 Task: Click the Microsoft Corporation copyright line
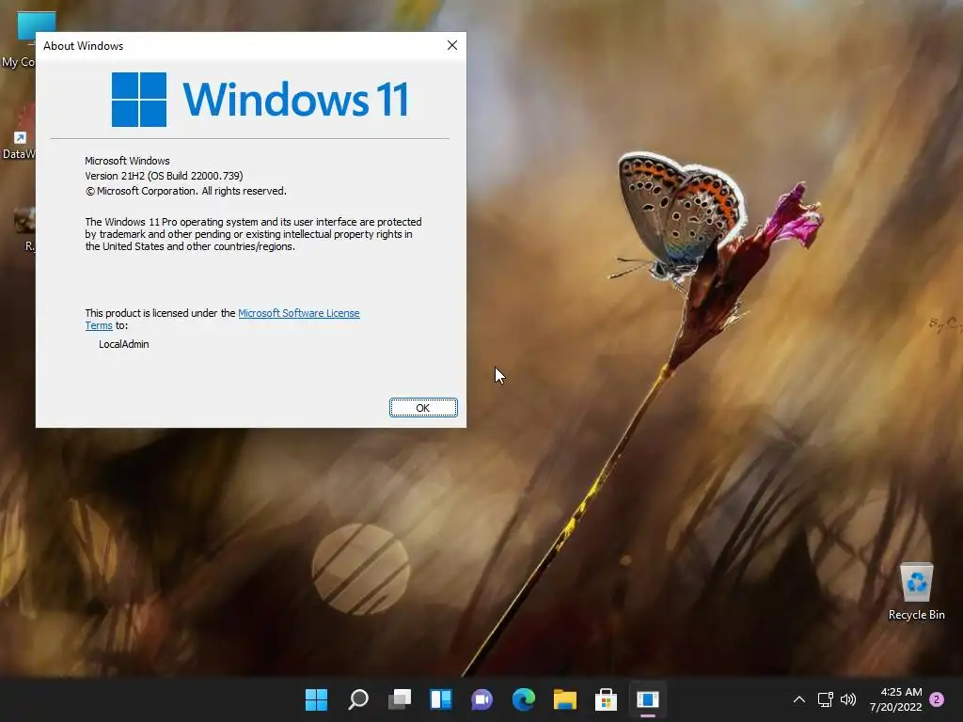[x=186, y=191]
